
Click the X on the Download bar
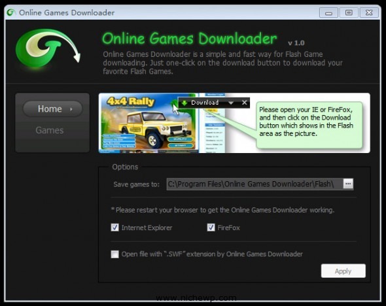click(x=244, y=103)
